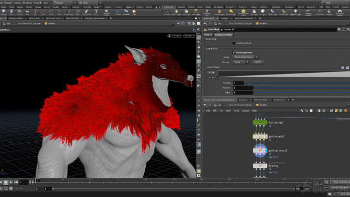Click the ramp Position input field
Viewport: 350px width, 197px height.
(243, 88)
